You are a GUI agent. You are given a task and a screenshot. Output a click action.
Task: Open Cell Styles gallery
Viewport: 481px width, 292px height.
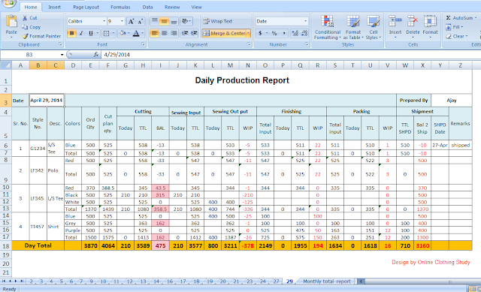[x=374, y=28]
